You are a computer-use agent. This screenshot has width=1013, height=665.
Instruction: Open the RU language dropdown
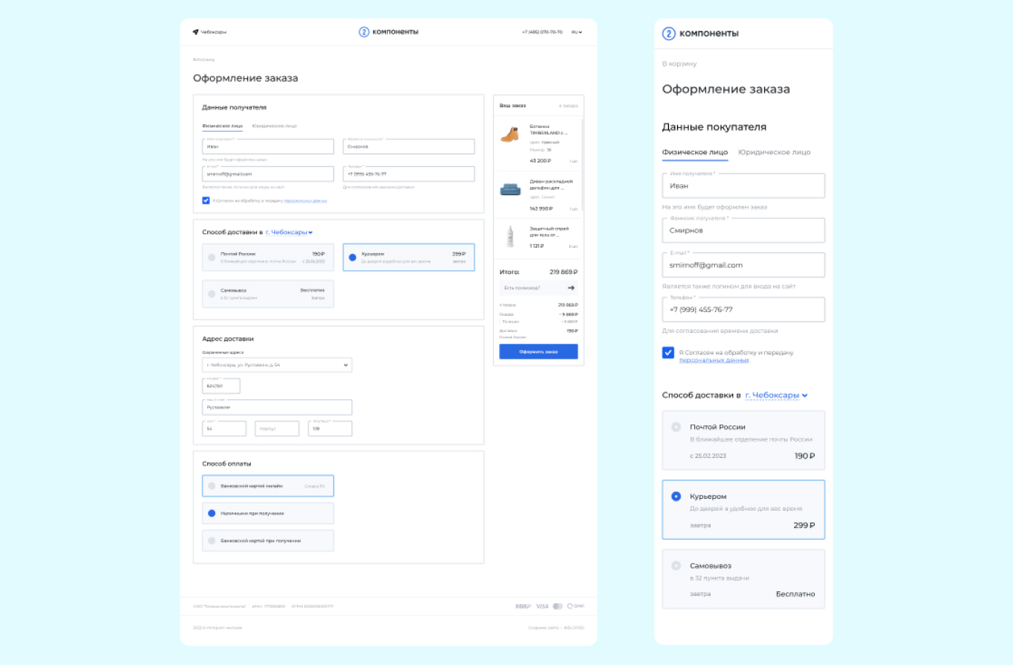(577, 32)
